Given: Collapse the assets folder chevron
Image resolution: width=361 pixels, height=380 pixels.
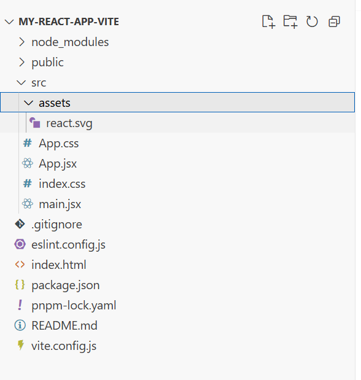Looking at the screenshot, I should (x=29, y=103).
